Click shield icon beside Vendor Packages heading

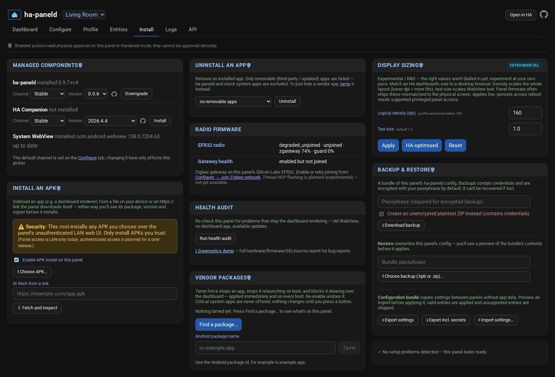tap(249, 278)
